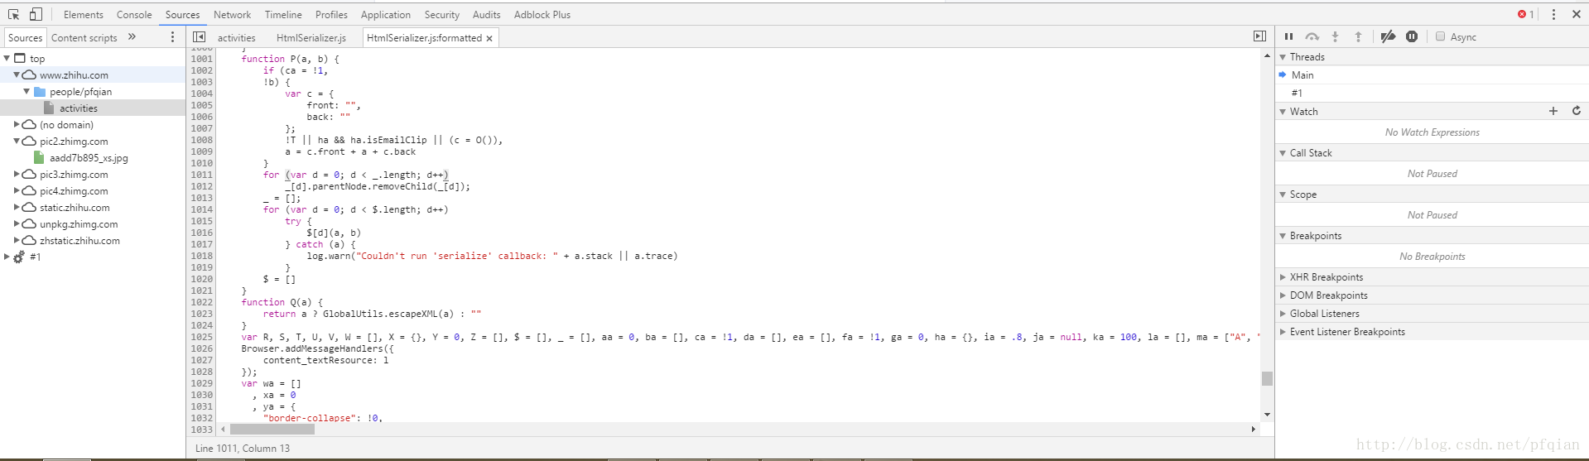Activate the inspect element picker icon

click(13, 14)
